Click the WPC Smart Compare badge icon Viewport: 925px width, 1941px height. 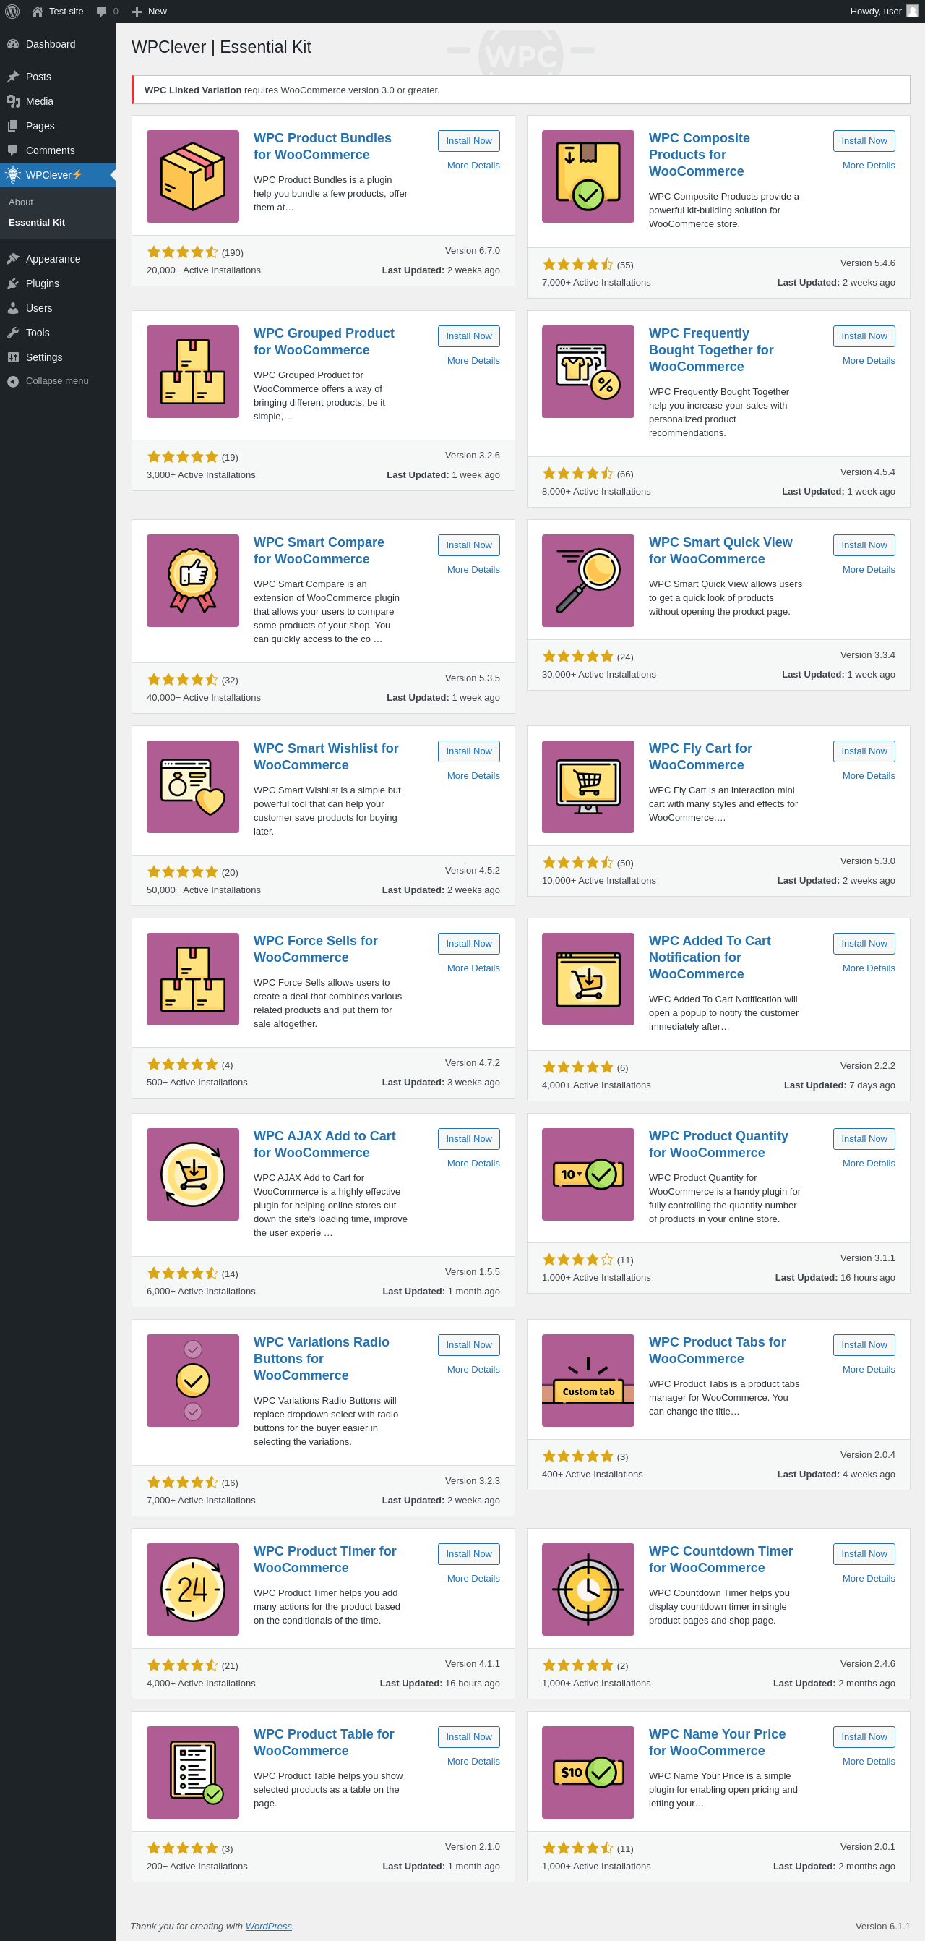(192, 580)
